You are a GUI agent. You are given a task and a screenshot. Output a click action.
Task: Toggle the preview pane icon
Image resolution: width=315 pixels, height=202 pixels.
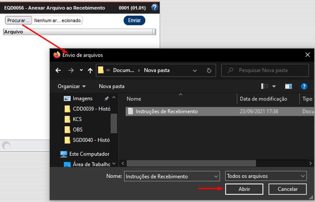pyautogui.click(x=288, y=86)
